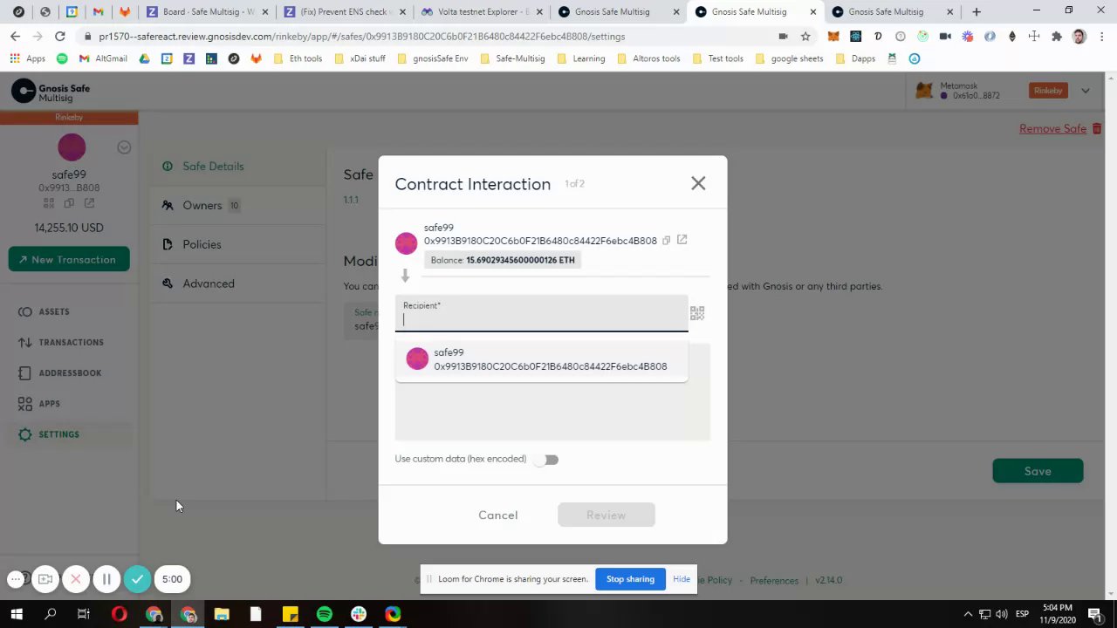This screenshot has width=1117, height=628.
Task: Open the Safe-Multisig bookmark folder
Action: pyautogui.click(x=511, y=58)
